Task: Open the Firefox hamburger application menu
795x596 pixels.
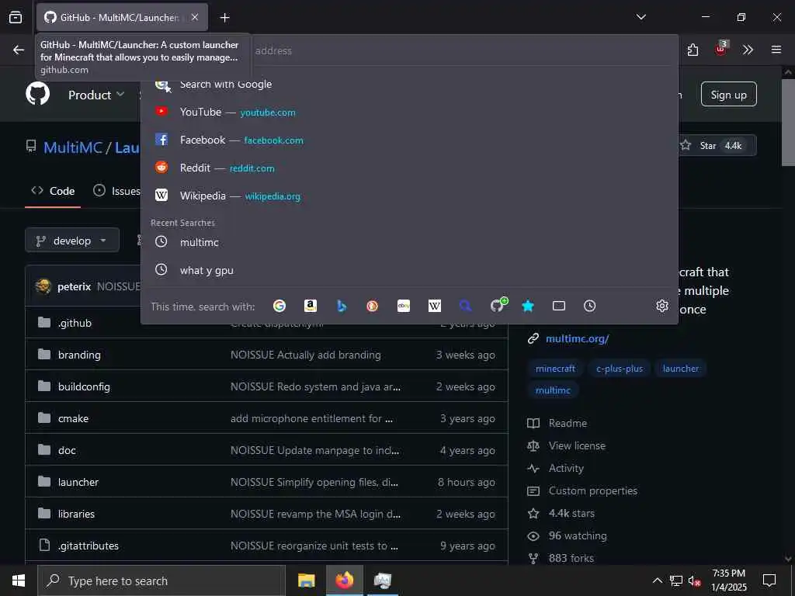Action: pos(776,50)
